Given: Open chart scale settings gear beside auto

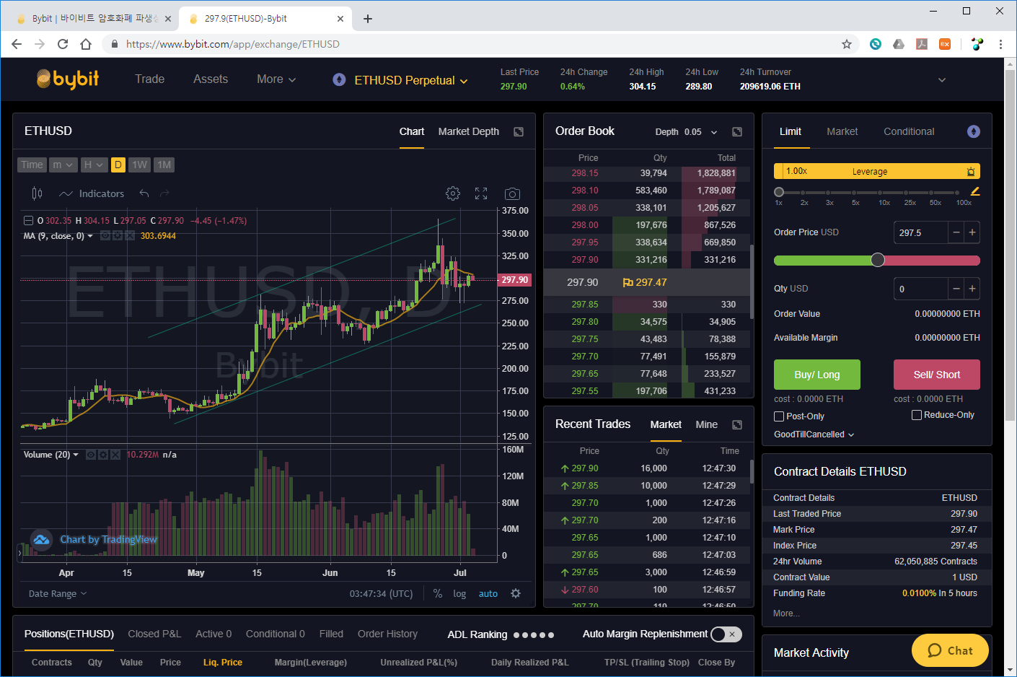Looking at the screenshot, I should click(x=516, y=593).
